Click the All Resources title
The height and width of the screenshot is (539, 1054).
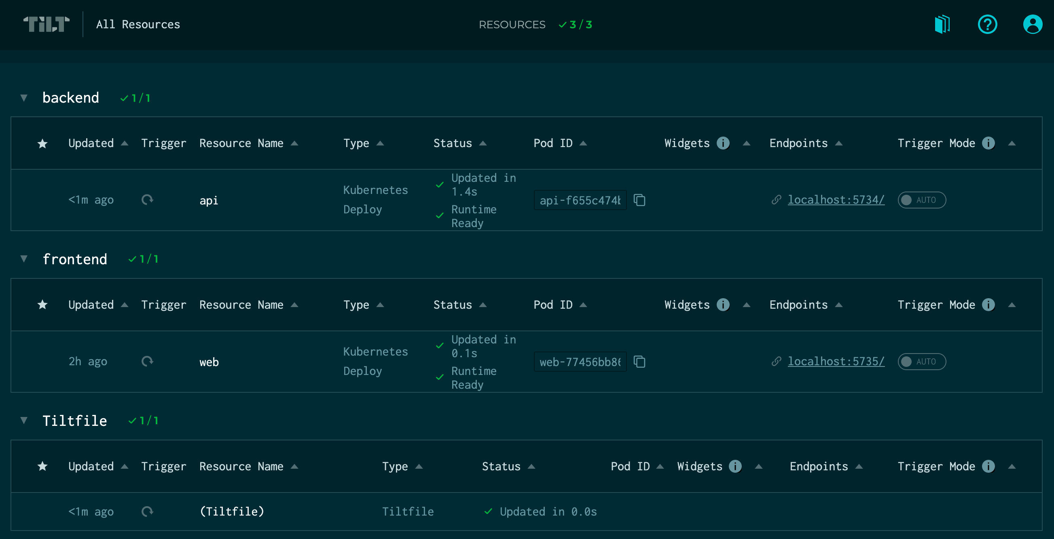(138, 25)
